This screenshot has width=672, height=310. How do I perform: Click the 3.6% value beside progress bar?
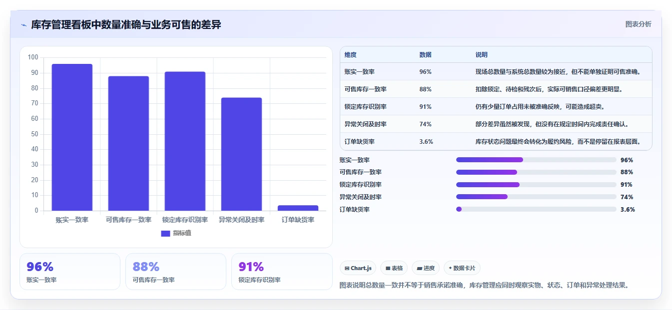[628, 209]
